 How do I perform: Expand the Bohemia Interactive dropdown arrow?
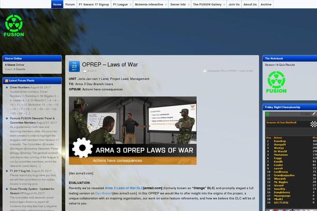click(166, 4)
